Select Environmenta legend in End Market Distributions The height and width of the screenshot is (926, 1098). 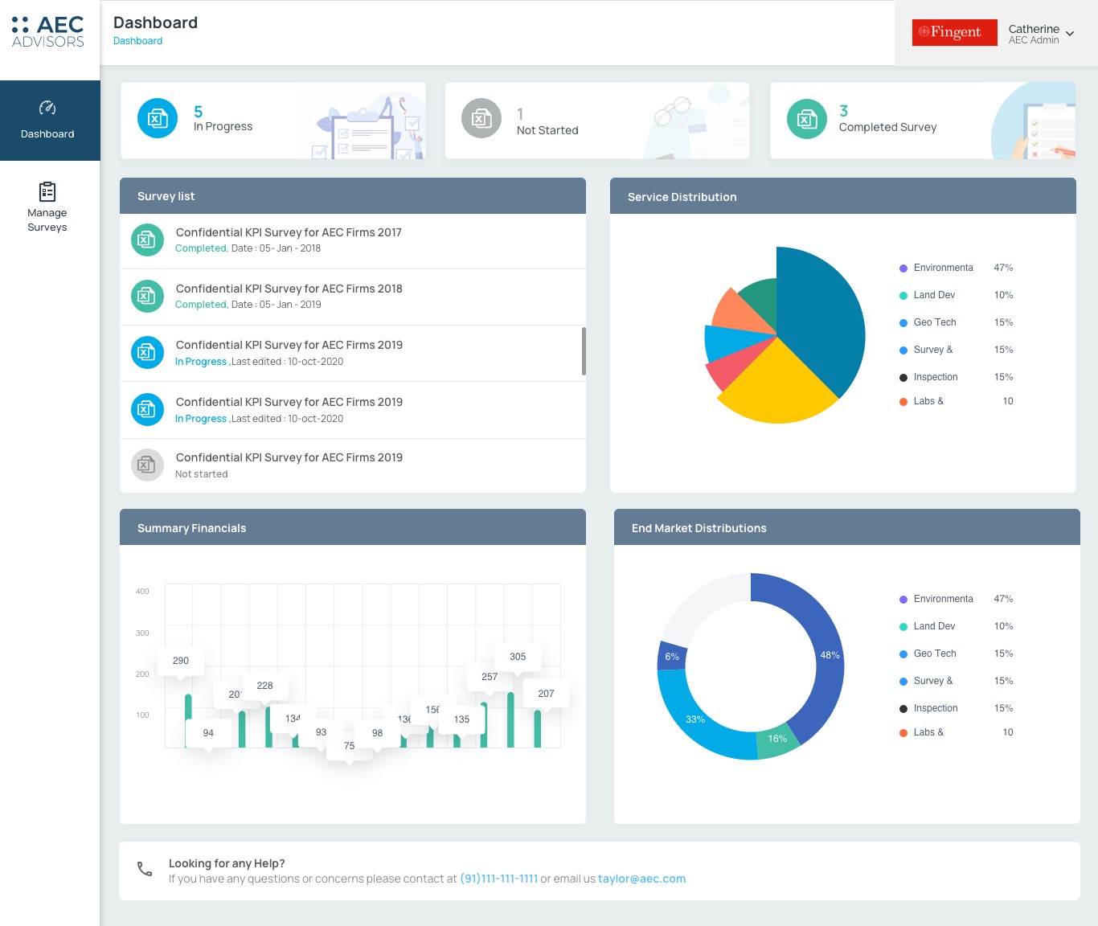(957, 599)
